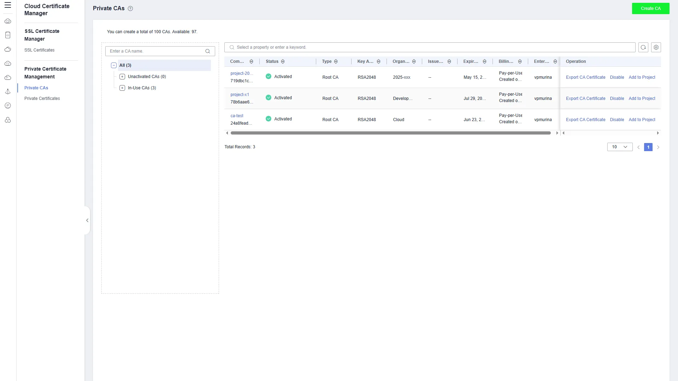Open the cloud server shortcut icon in sidebar
This screenshot has height=381, width=678.
[8, 21]
